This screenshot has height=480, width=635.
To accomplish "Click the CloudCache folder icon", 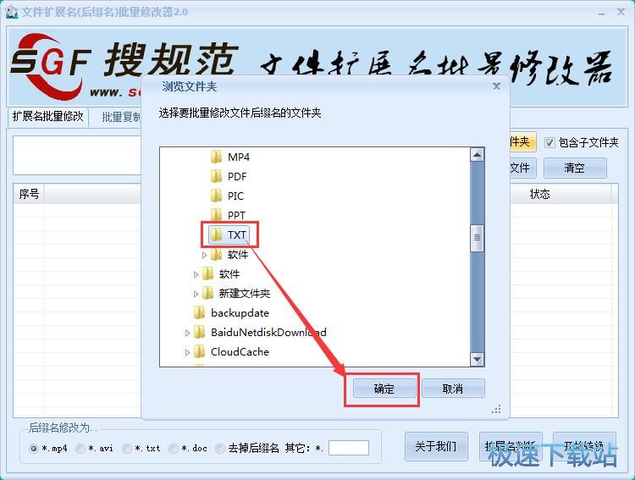I will pyautogui.click(x=199, y=351).
